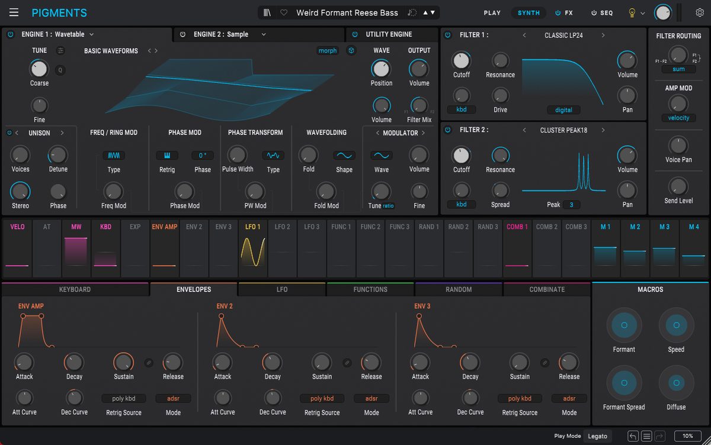Open the settings gear icon
This screenshot has height=445, width=711.
click(x=700, y=12)
